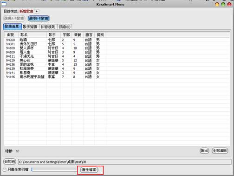Click the 目的地 destination button
The height and width of the screenshot is (176, 234).
[x=10, y=162]
